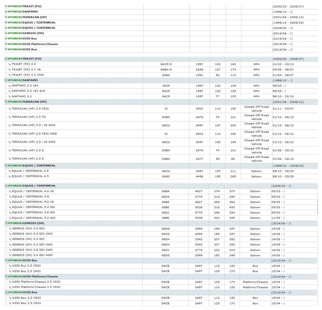This screenshot has height=310, width=322.
Task: Click the magnifier icon beside EQUUS / CENTENNIAL 3.5
Action: (x=9, y=171)
